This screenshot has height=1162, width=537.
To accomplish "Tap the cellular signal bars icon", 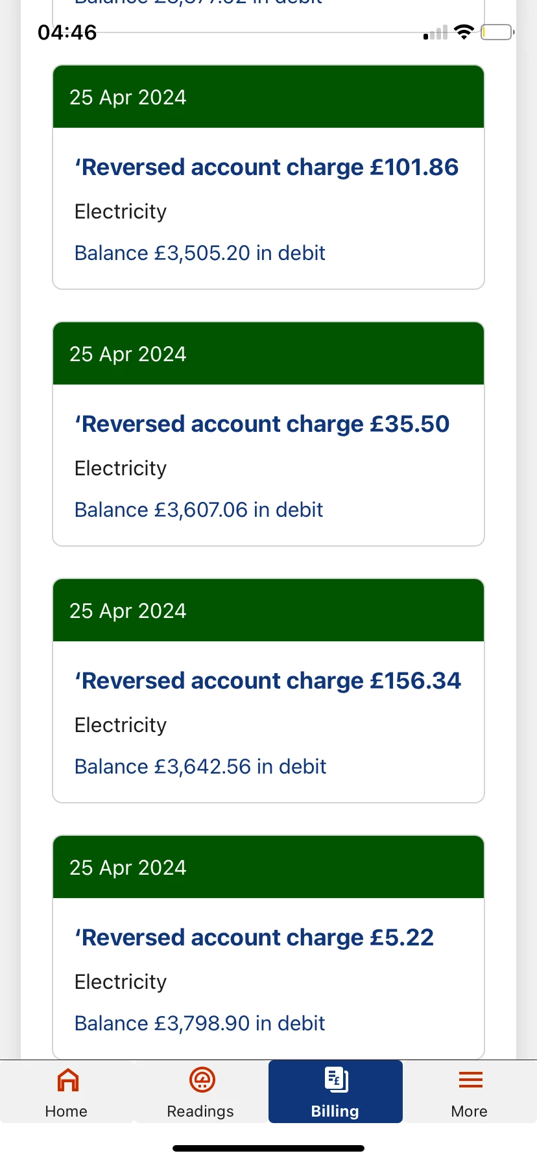I will coord(436,33).
